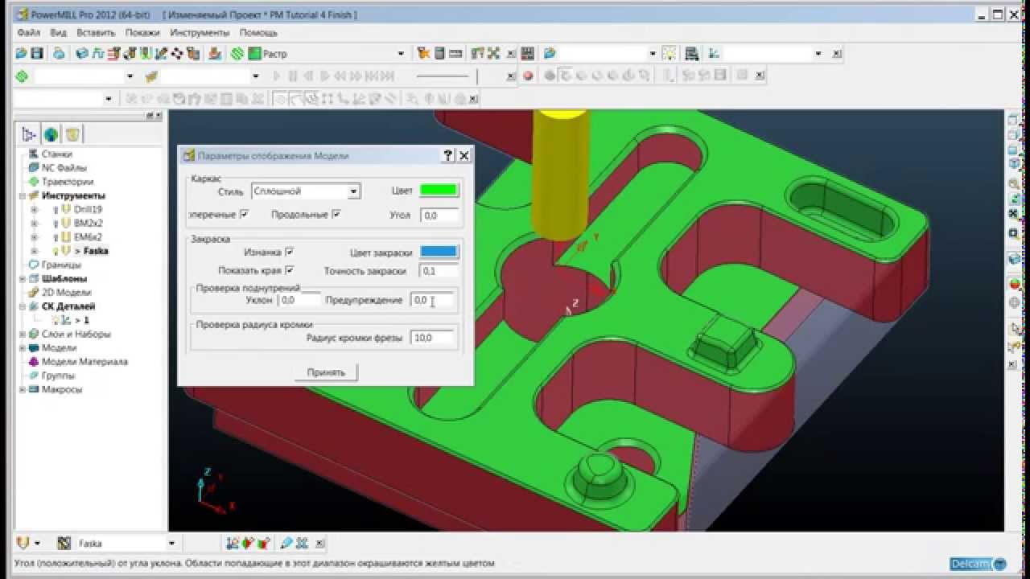This screenshot has width=1030, height=579.
Task: Select the Станки tree item
Action: point(56,154)
